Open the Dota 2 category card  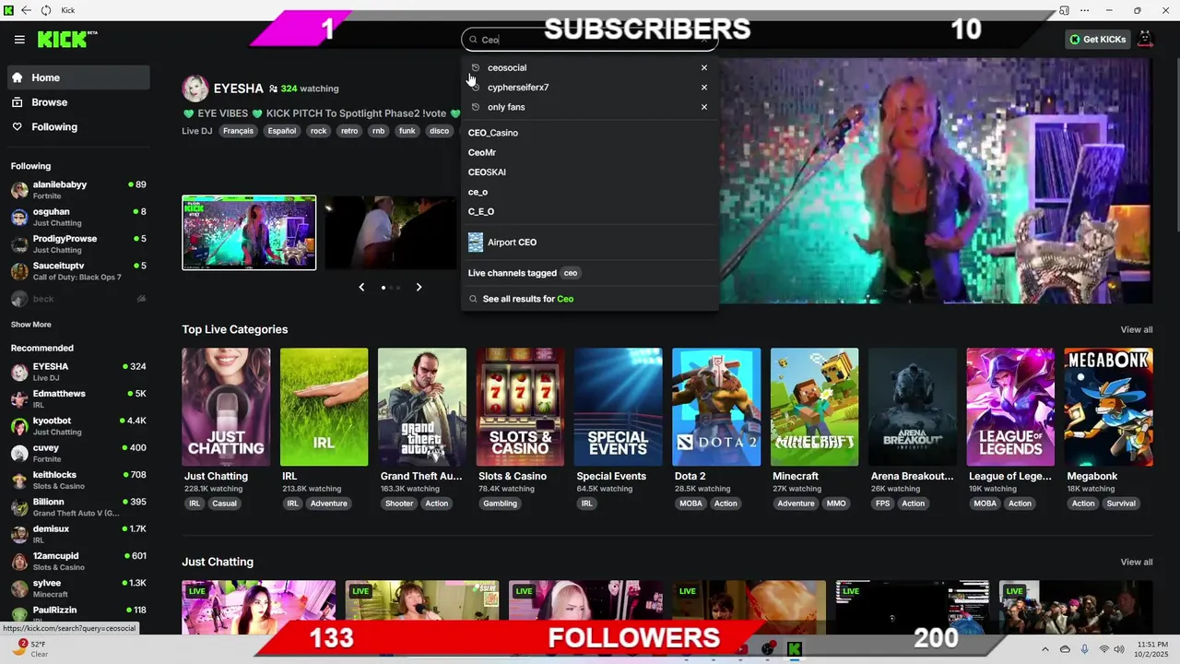pyautogui.click(x=716, y=407)
